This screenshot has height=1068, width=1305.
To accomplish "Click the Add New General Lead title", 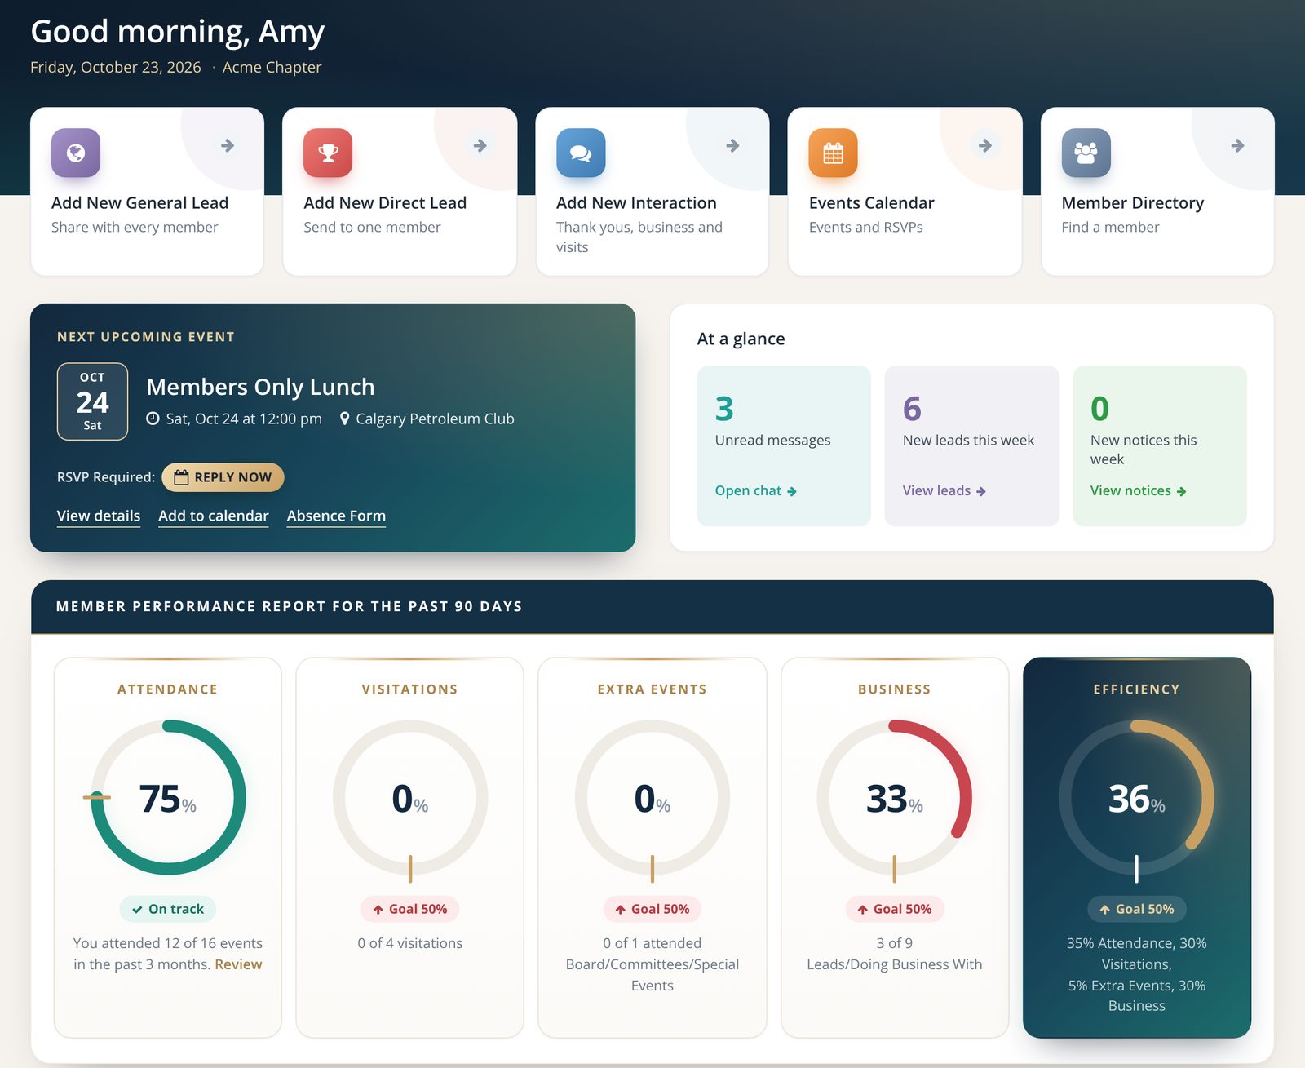I will click(139, 202).
